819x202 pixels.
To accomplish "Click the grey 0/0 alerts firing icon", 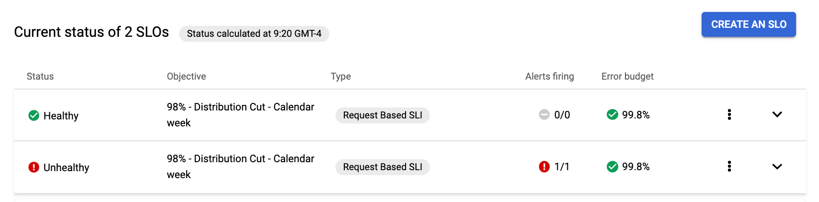I will pyautogui.click(x=544, y=115).
